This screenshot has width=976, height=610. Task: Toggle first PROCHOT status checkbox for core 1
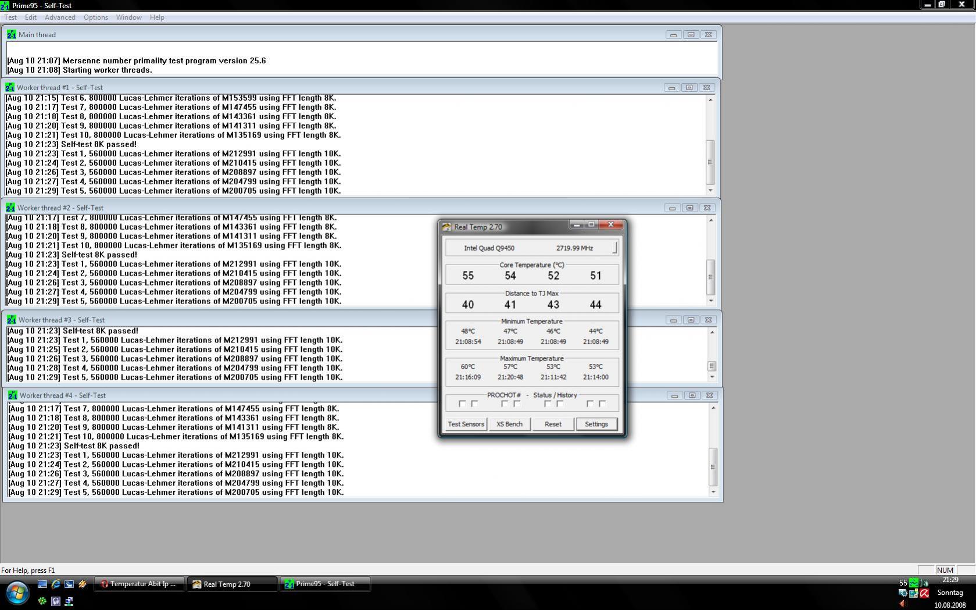coord(462,404)
